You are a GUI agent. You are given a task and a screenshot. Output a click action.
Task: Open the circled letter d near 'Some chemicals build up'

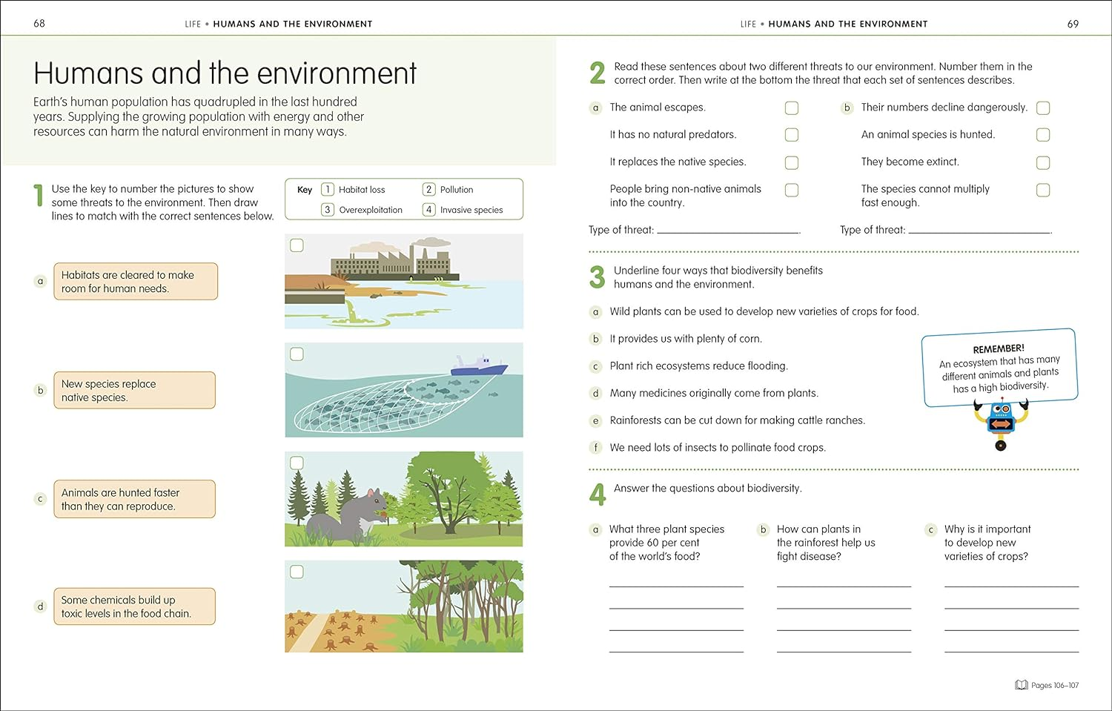(40, 606)
